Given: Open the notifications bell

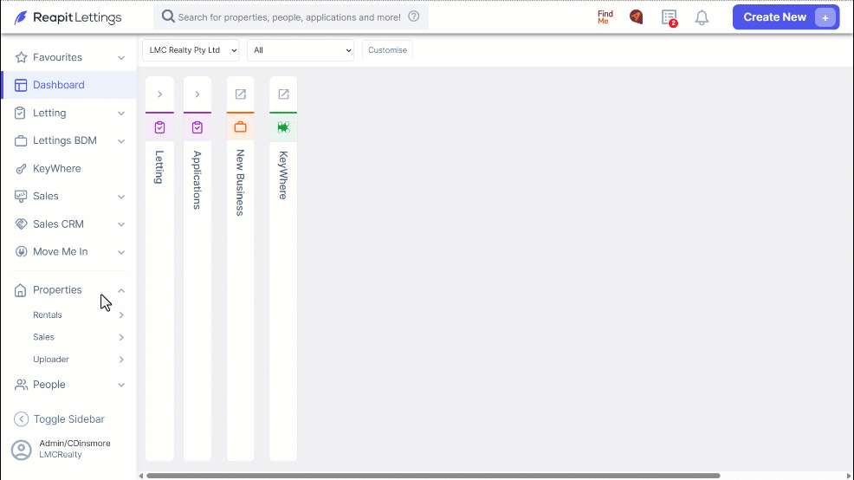Looking at the screenshot, I should pyautogui.click(x=702, y=17).
